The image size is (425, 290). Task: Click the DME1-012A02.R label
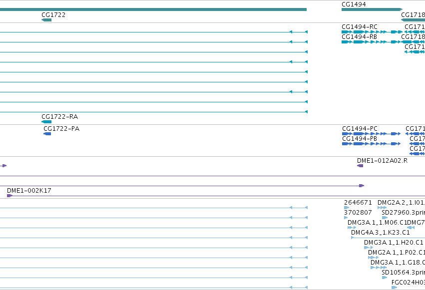click(x=382, y=161)
